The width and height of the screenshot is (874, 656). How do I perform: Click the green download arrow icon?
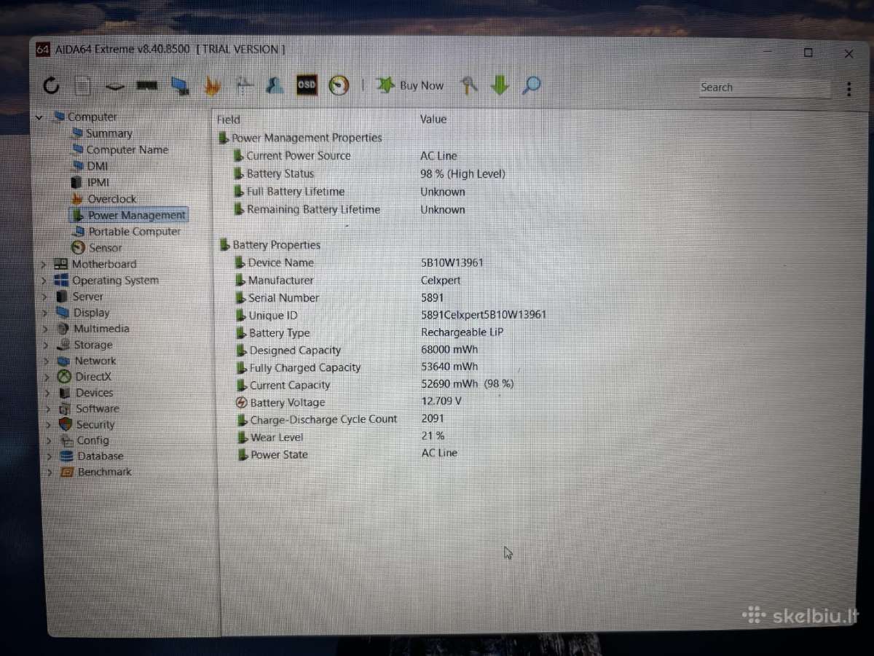pyautogui.click(x=500, y=85)
